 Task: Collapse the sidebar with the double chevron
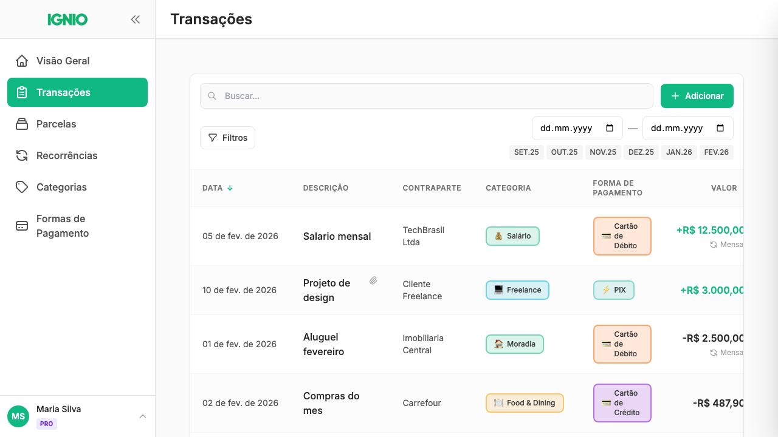[135, 19]
